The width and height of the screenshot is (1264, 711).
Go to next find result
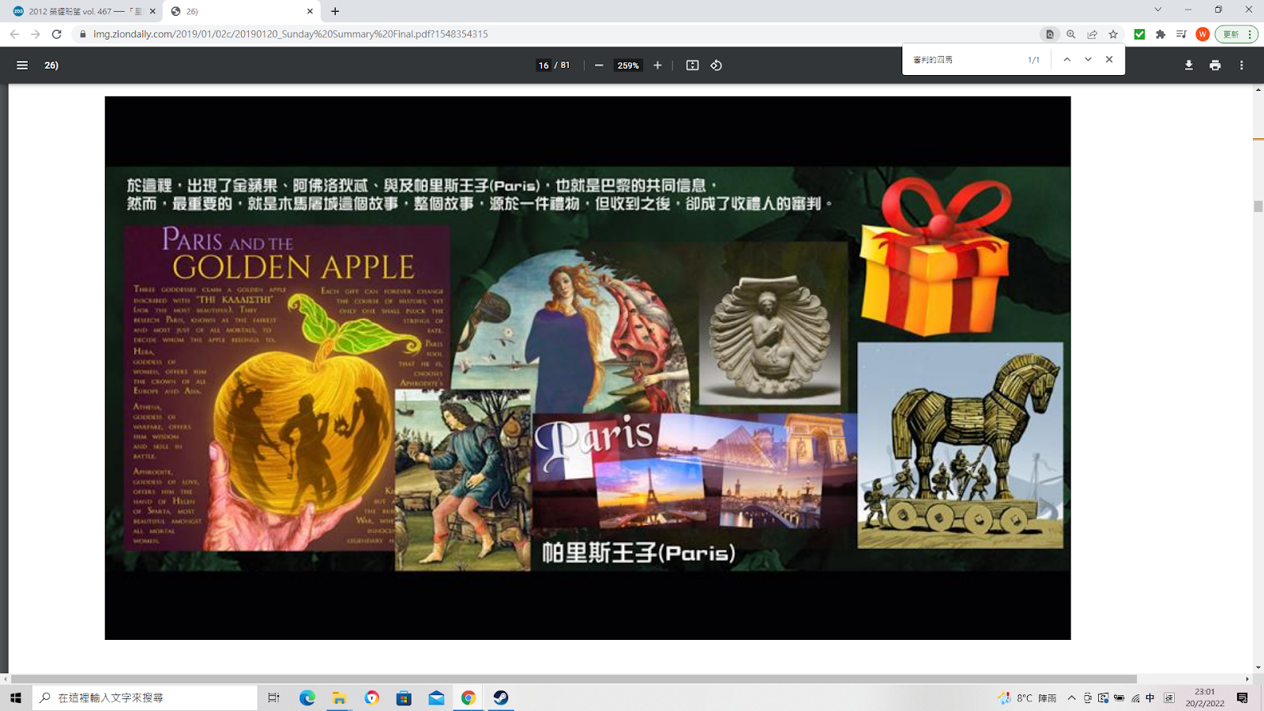tap(1088, 59)
